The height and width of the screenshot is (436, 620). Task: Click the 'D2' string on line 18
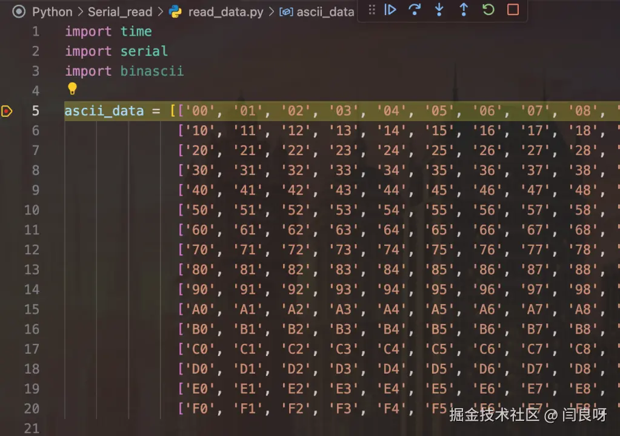296,369
